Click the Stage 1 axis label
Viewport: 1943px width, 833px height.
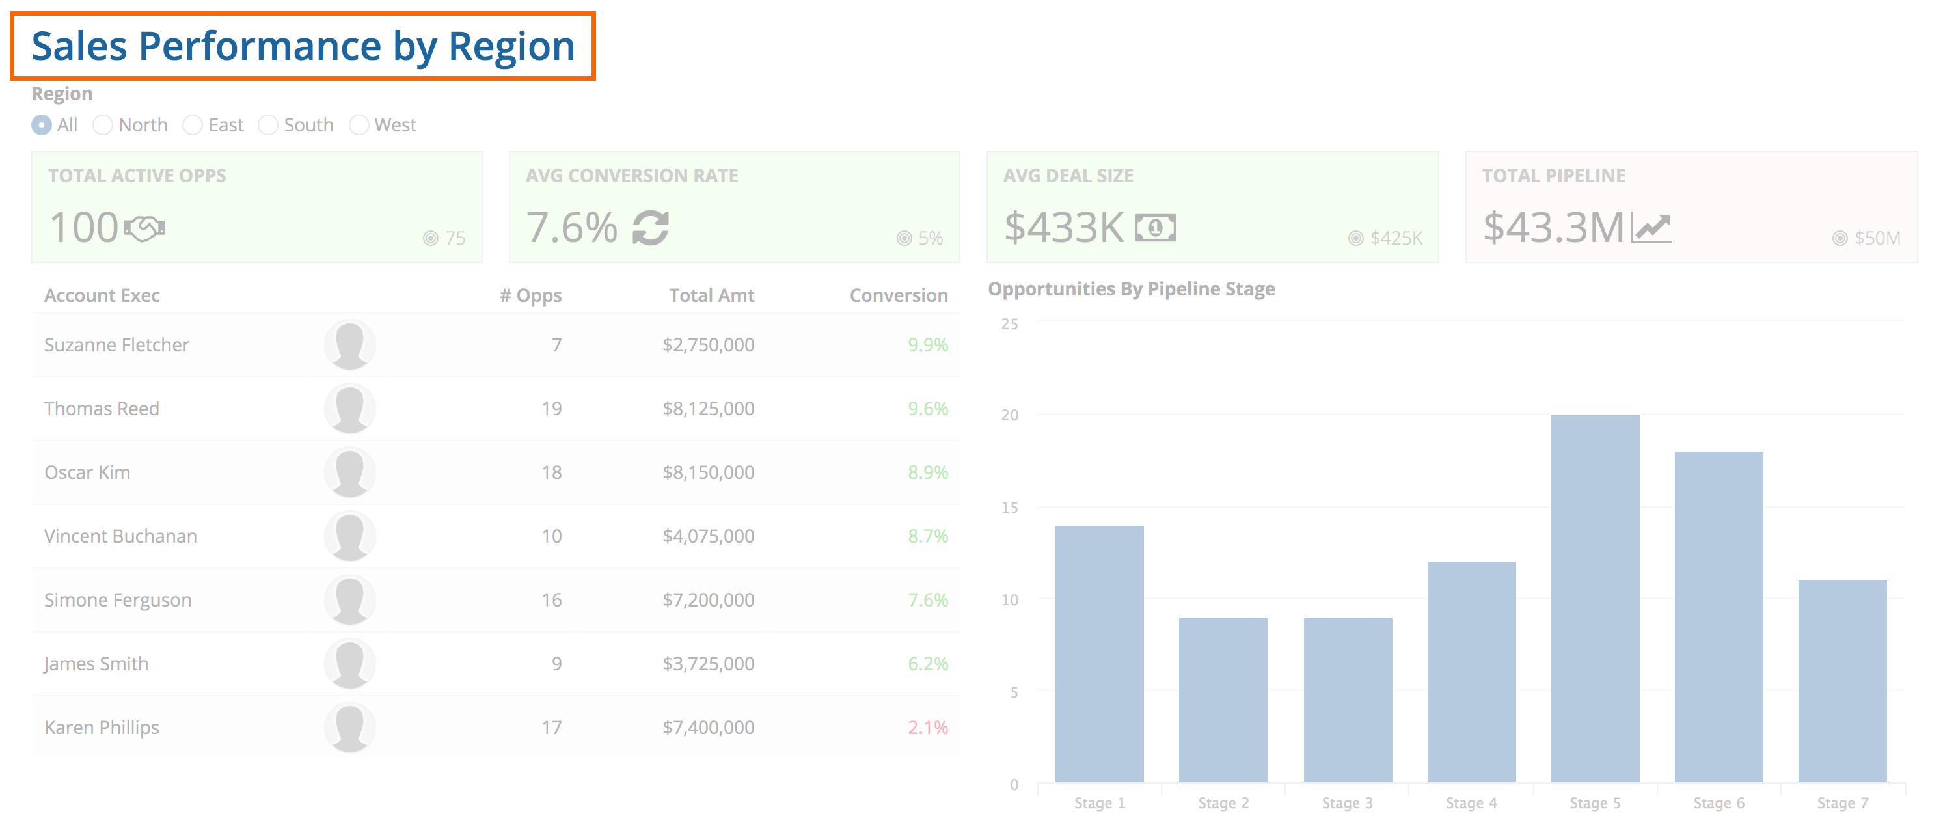click(x=1100, y=803)
